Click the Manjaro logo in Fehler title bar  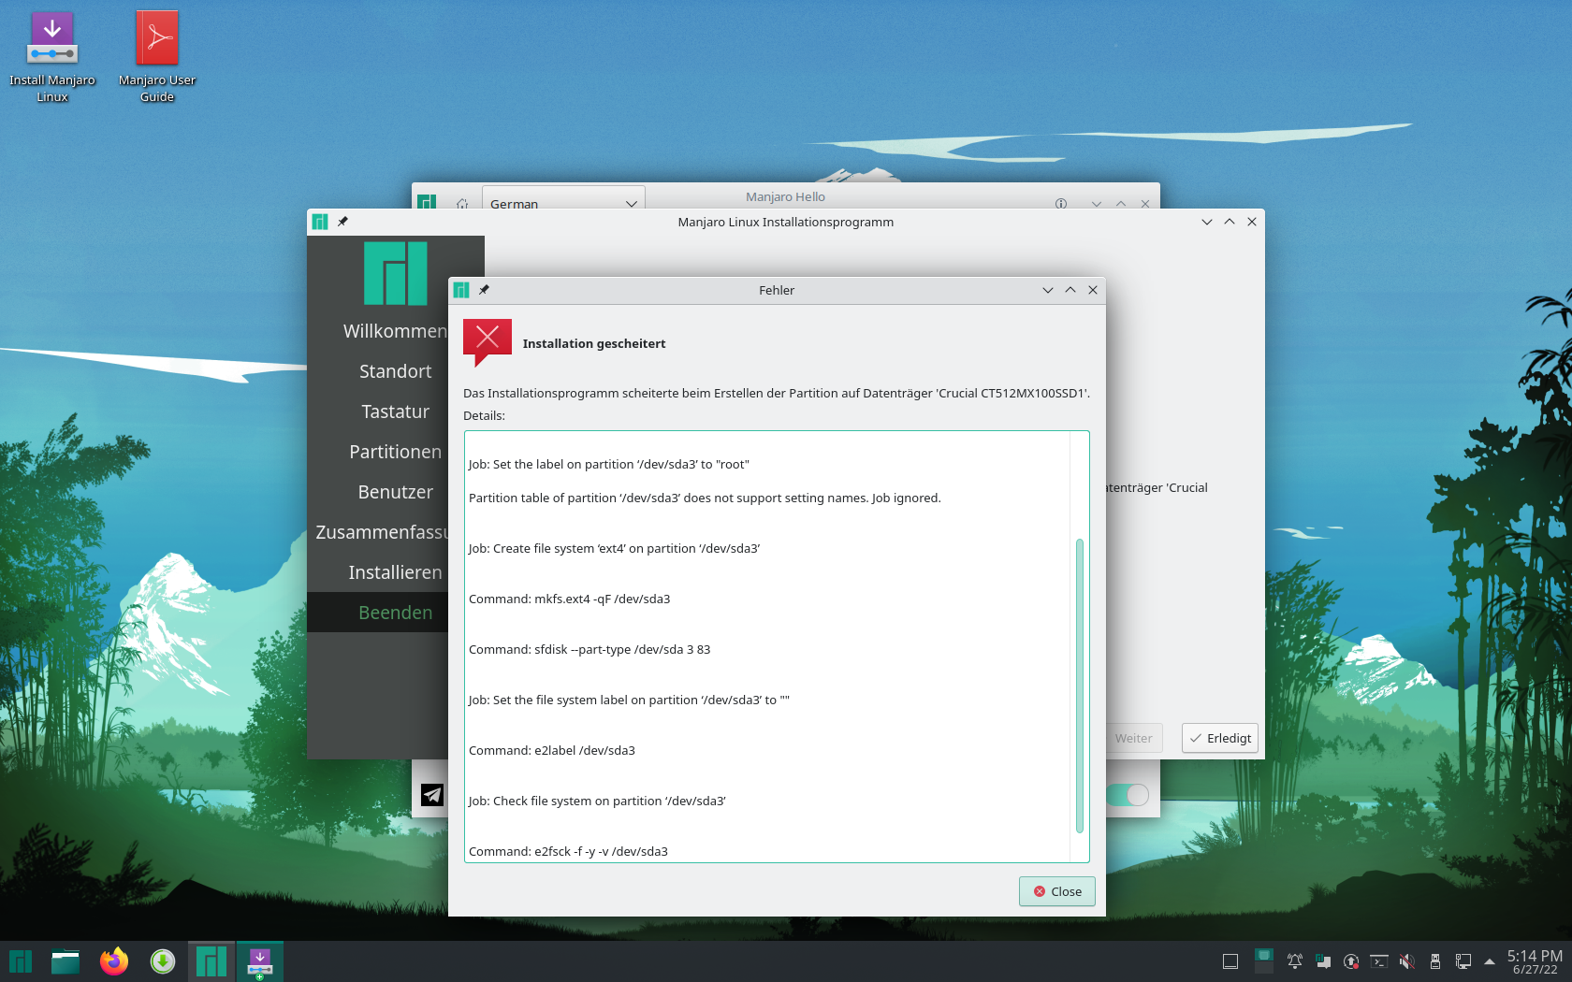click(x=461, y=290)
